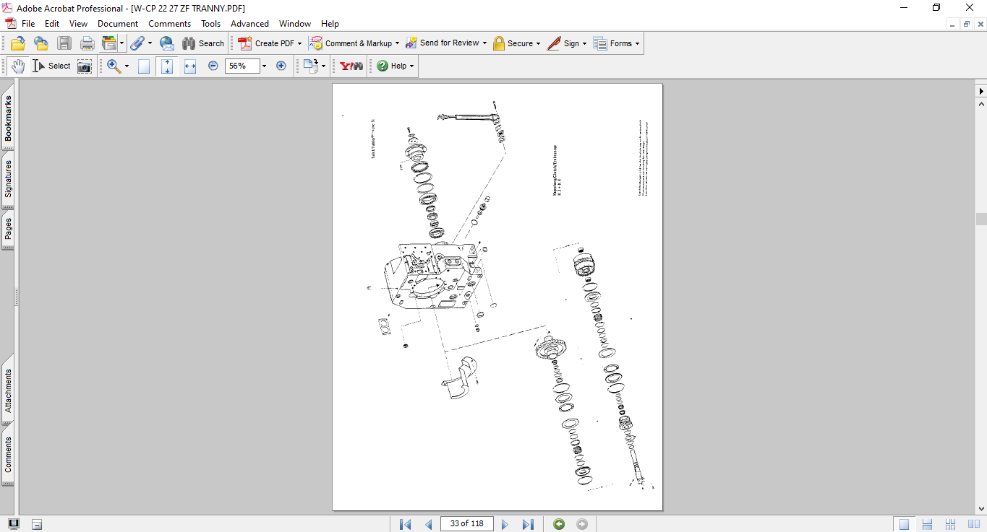Click the Save icon in toolbar
The image size is (987, 532).
pos(64,43)
